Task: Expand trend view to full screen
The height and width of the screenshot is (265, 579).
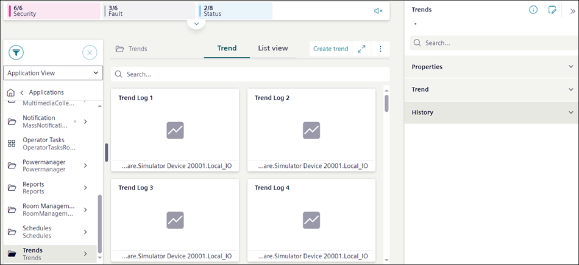Action: pos(361,49)
